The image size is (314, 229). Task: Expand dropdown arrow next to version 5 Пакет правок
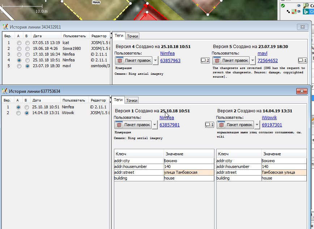click(x=253, y=60)
